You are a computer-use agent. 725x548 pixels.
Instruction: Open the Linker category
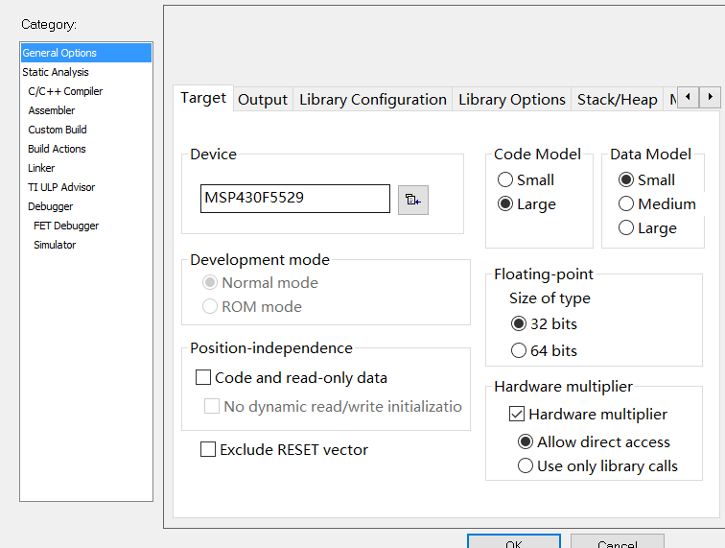tap(42, 168)
